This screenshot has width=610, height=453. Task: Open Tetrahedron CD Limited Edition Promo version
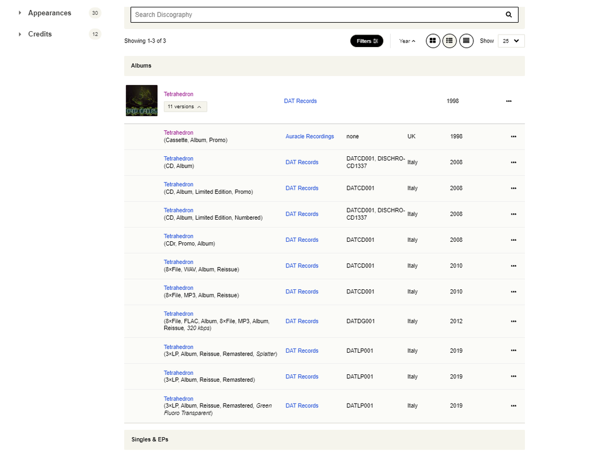click(179, 184)
